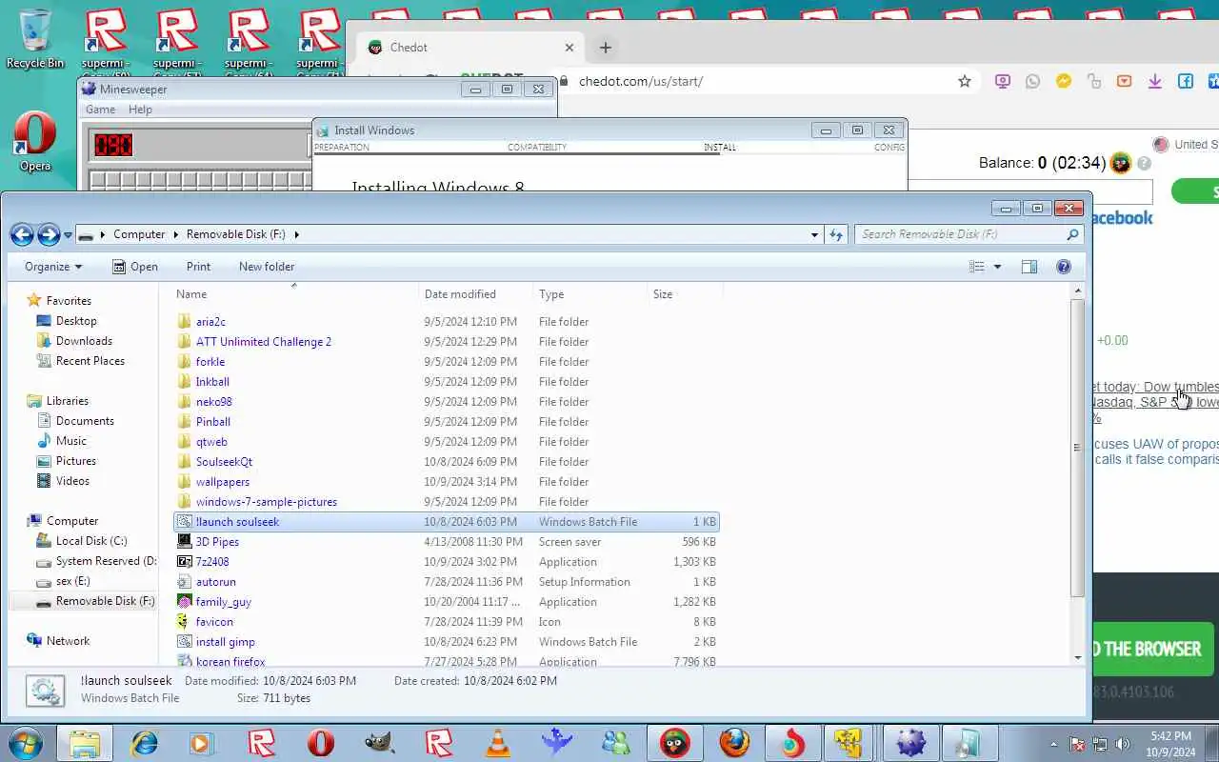Click the Minesweeper mine icon in taskbar
1219x762 pixels.
pyautogui.click(x=911, y=743)
